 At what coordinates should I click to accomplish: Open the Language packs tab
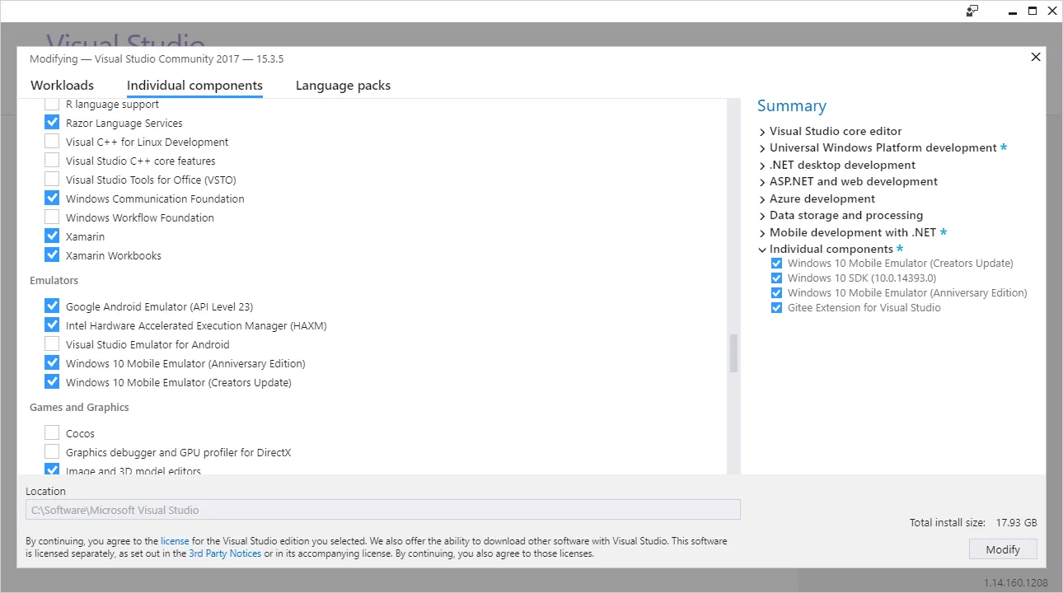tap(343, 86)
